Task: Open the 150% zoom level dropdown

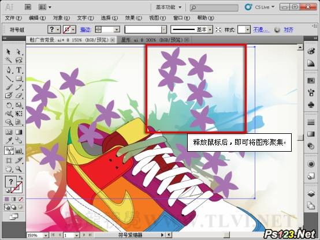Action: (x=38, y=235)
